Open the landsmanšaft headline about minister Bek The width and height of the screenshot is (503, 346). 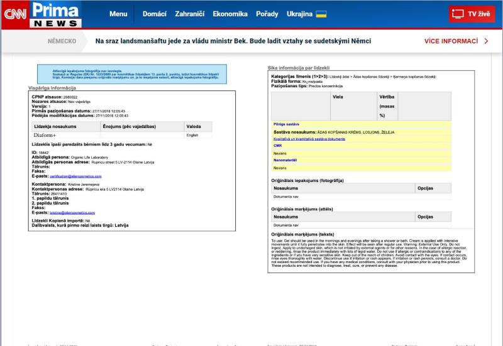click(x=233, y=41)
